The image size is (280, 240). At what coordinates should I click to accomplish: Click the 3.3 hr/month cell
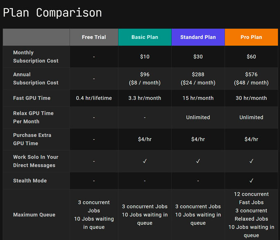tap(145, 98)
